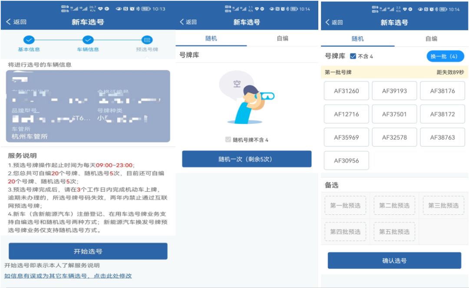Image resolution: width=469 pixels, height=288 pixels.
Task: Select plate number AF37501
Action: point(394,114)
